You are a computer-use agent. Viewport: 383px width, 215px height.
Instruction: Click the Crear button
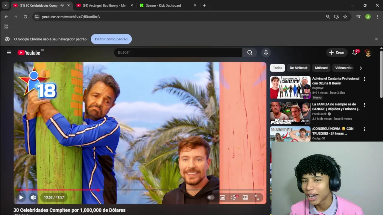pyautogui.click(x=337, y=53)
